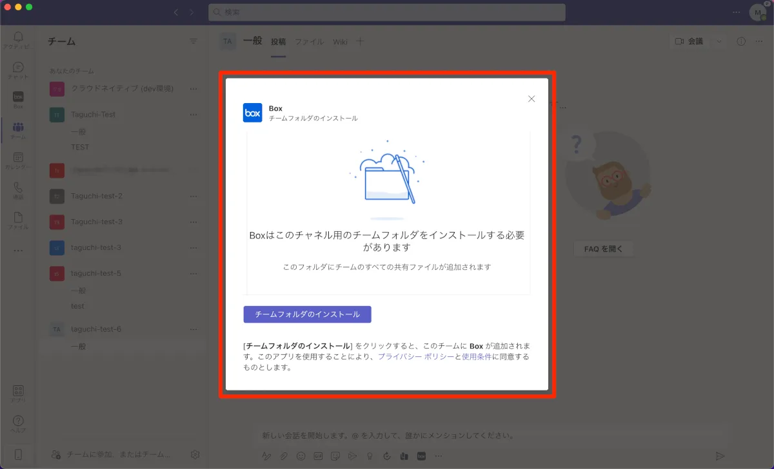Click the FAQ を開く button
This screenshot has width=774, height=469.
click(x=604, y=249)
